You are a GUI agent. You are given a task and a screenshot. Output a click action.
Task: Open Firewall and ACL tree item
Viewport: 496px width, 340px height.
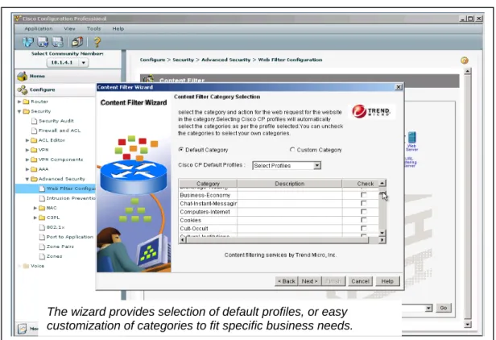(x=56, y=131)
